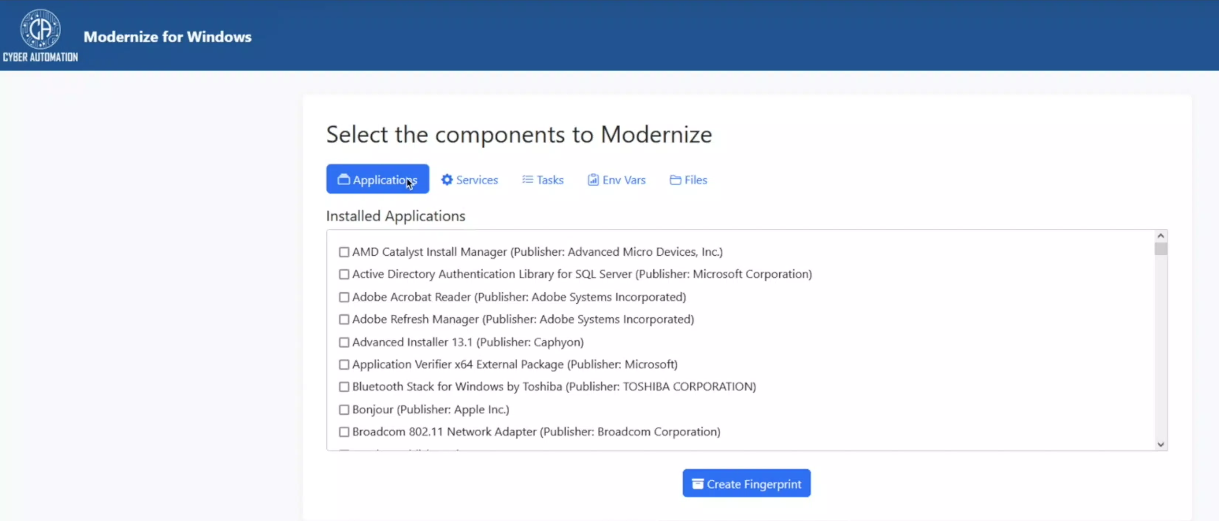Click the gear icon beside Services

447,180
